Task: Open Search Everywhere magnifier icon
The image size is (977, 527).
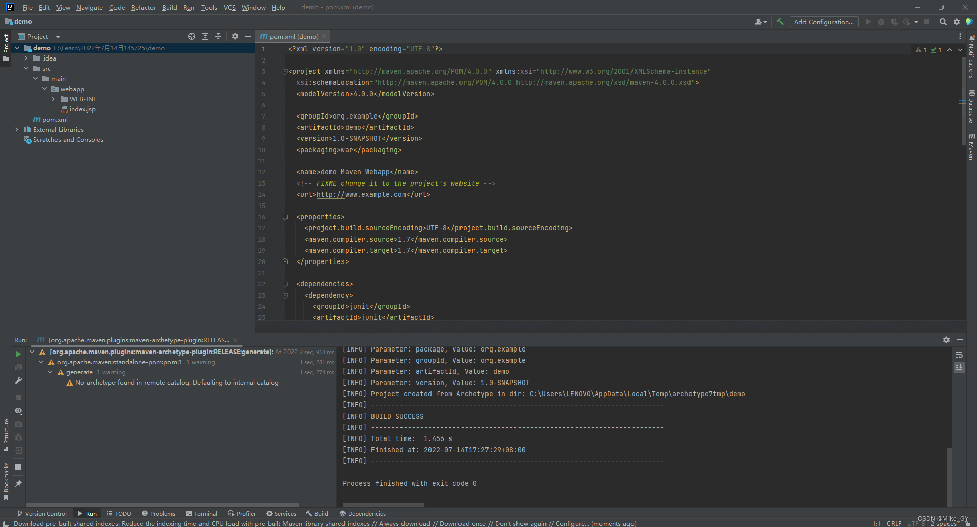Action: pyautogui.click(x=943, y=22)
